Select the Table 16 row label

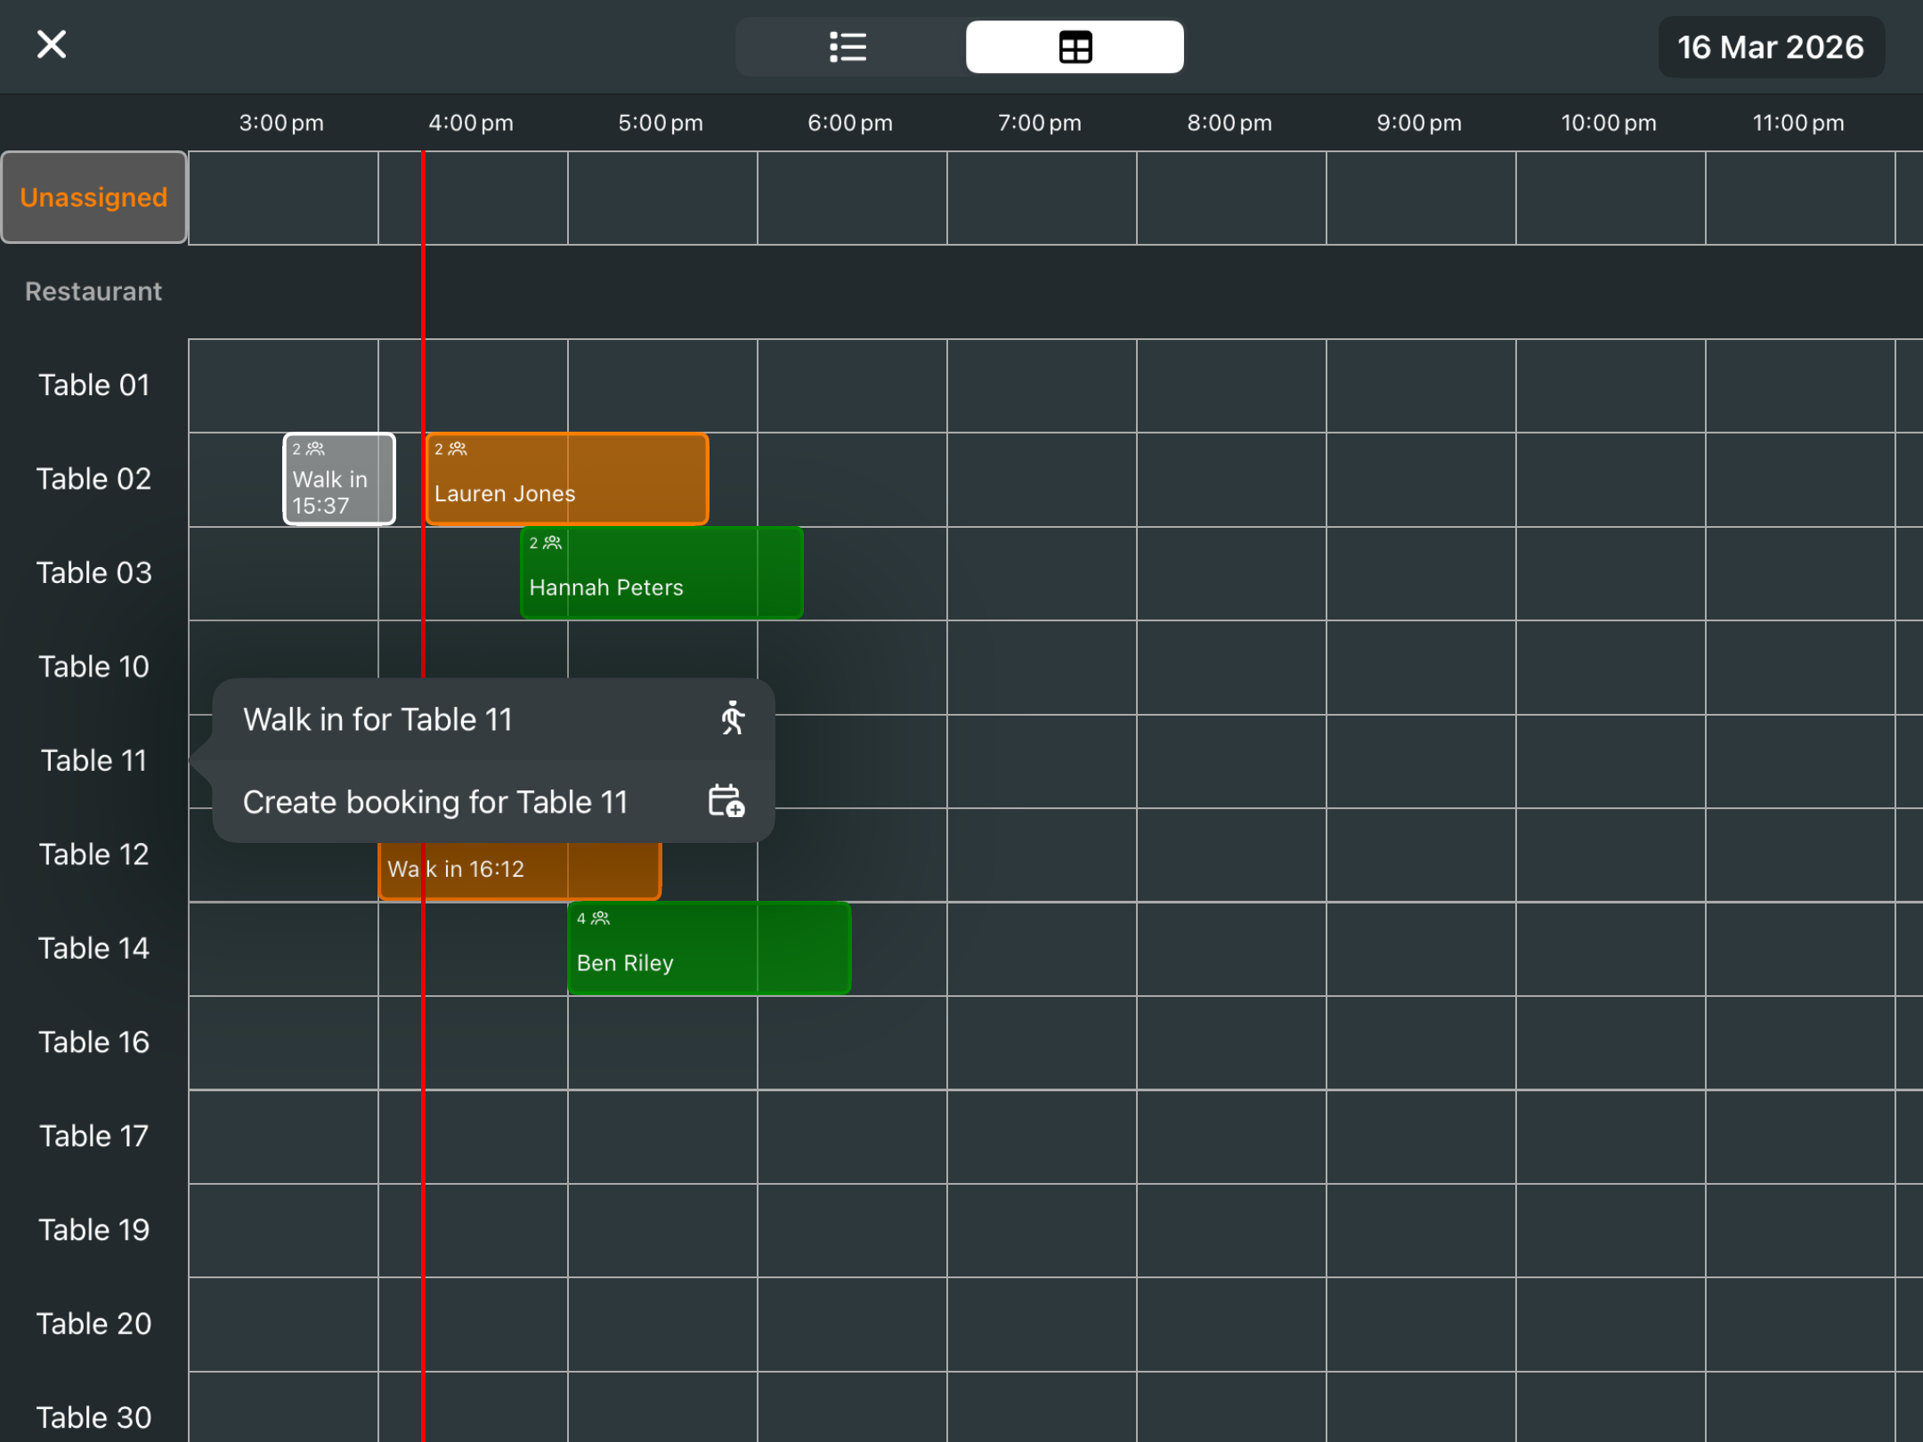94,1042
